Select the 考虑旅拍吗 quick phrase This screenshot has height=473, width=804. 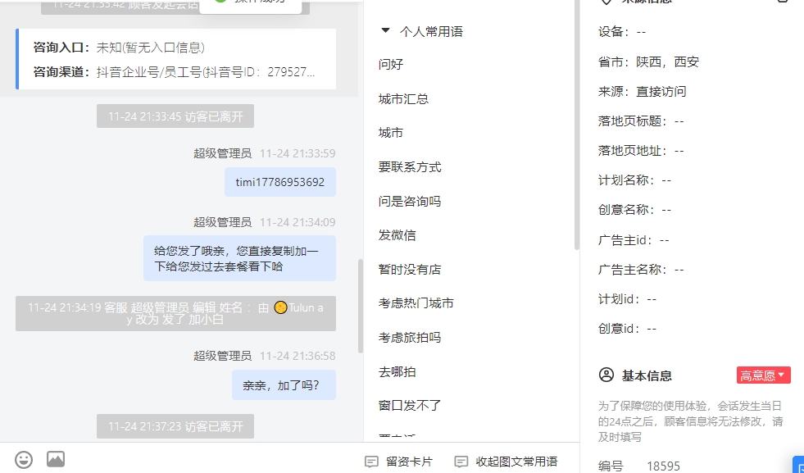[410, 338]
